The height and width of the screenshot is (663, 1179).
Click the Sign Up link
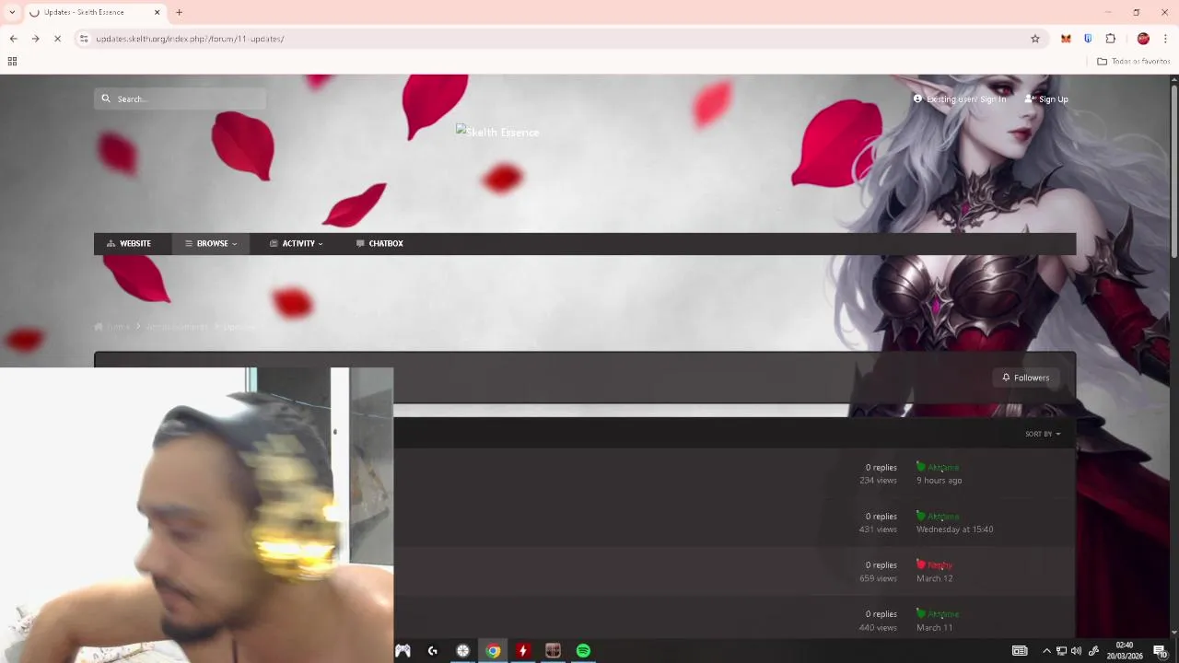pyautogui.click(x=1046, y=99)
